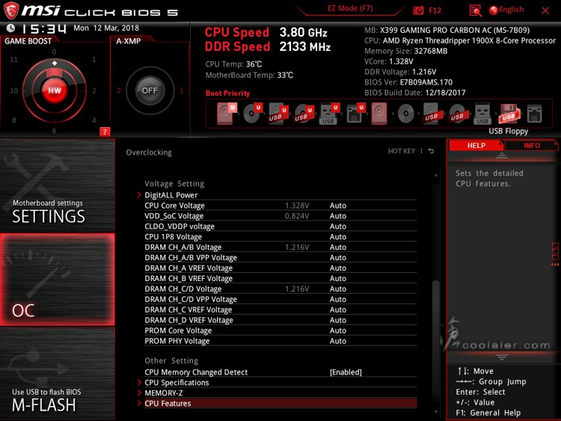This screenshot has width=561, height=421.
Task: Switch to the HELP tab
Action: coord(476,145)
